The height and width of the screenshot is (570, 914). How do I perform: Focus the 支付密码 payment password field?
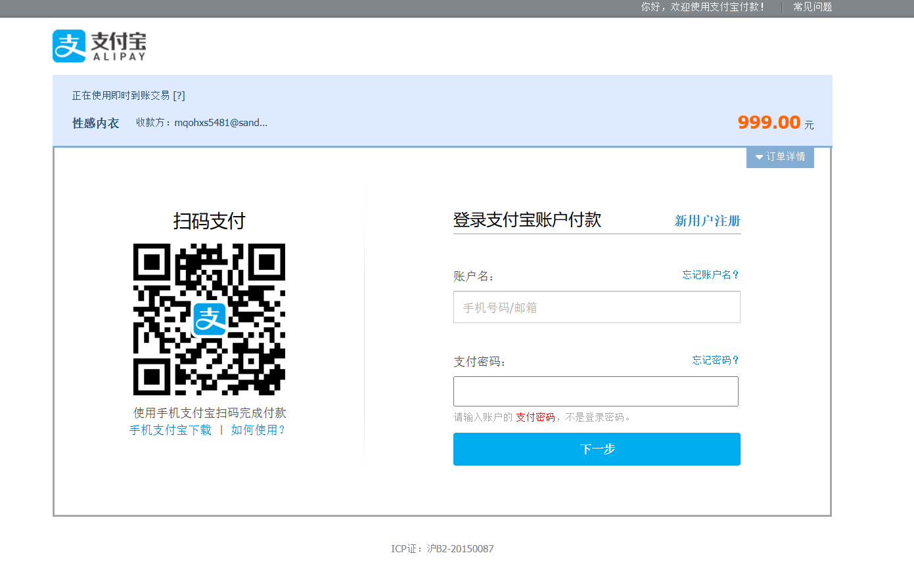click(596, 391)
